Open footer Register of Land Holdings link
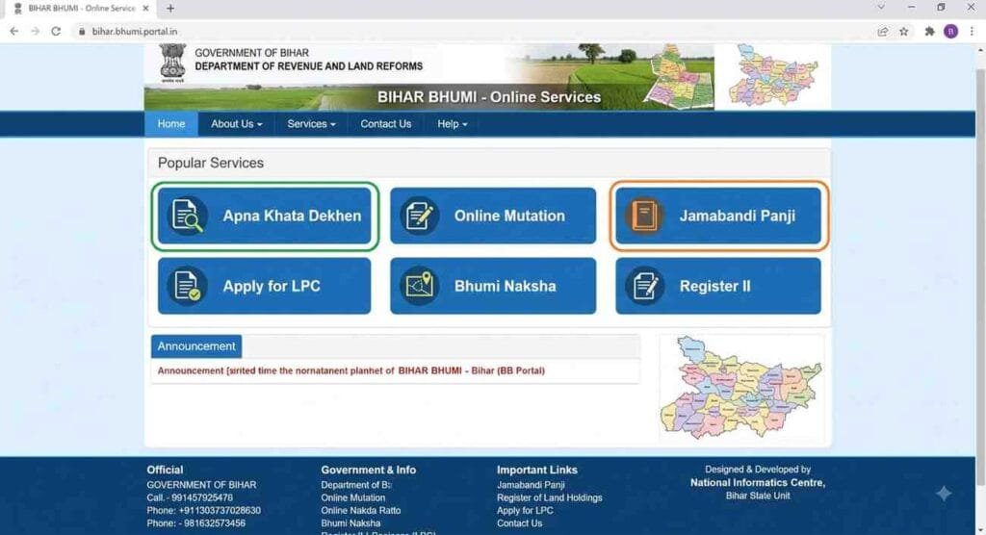 [x=549, y=497]
